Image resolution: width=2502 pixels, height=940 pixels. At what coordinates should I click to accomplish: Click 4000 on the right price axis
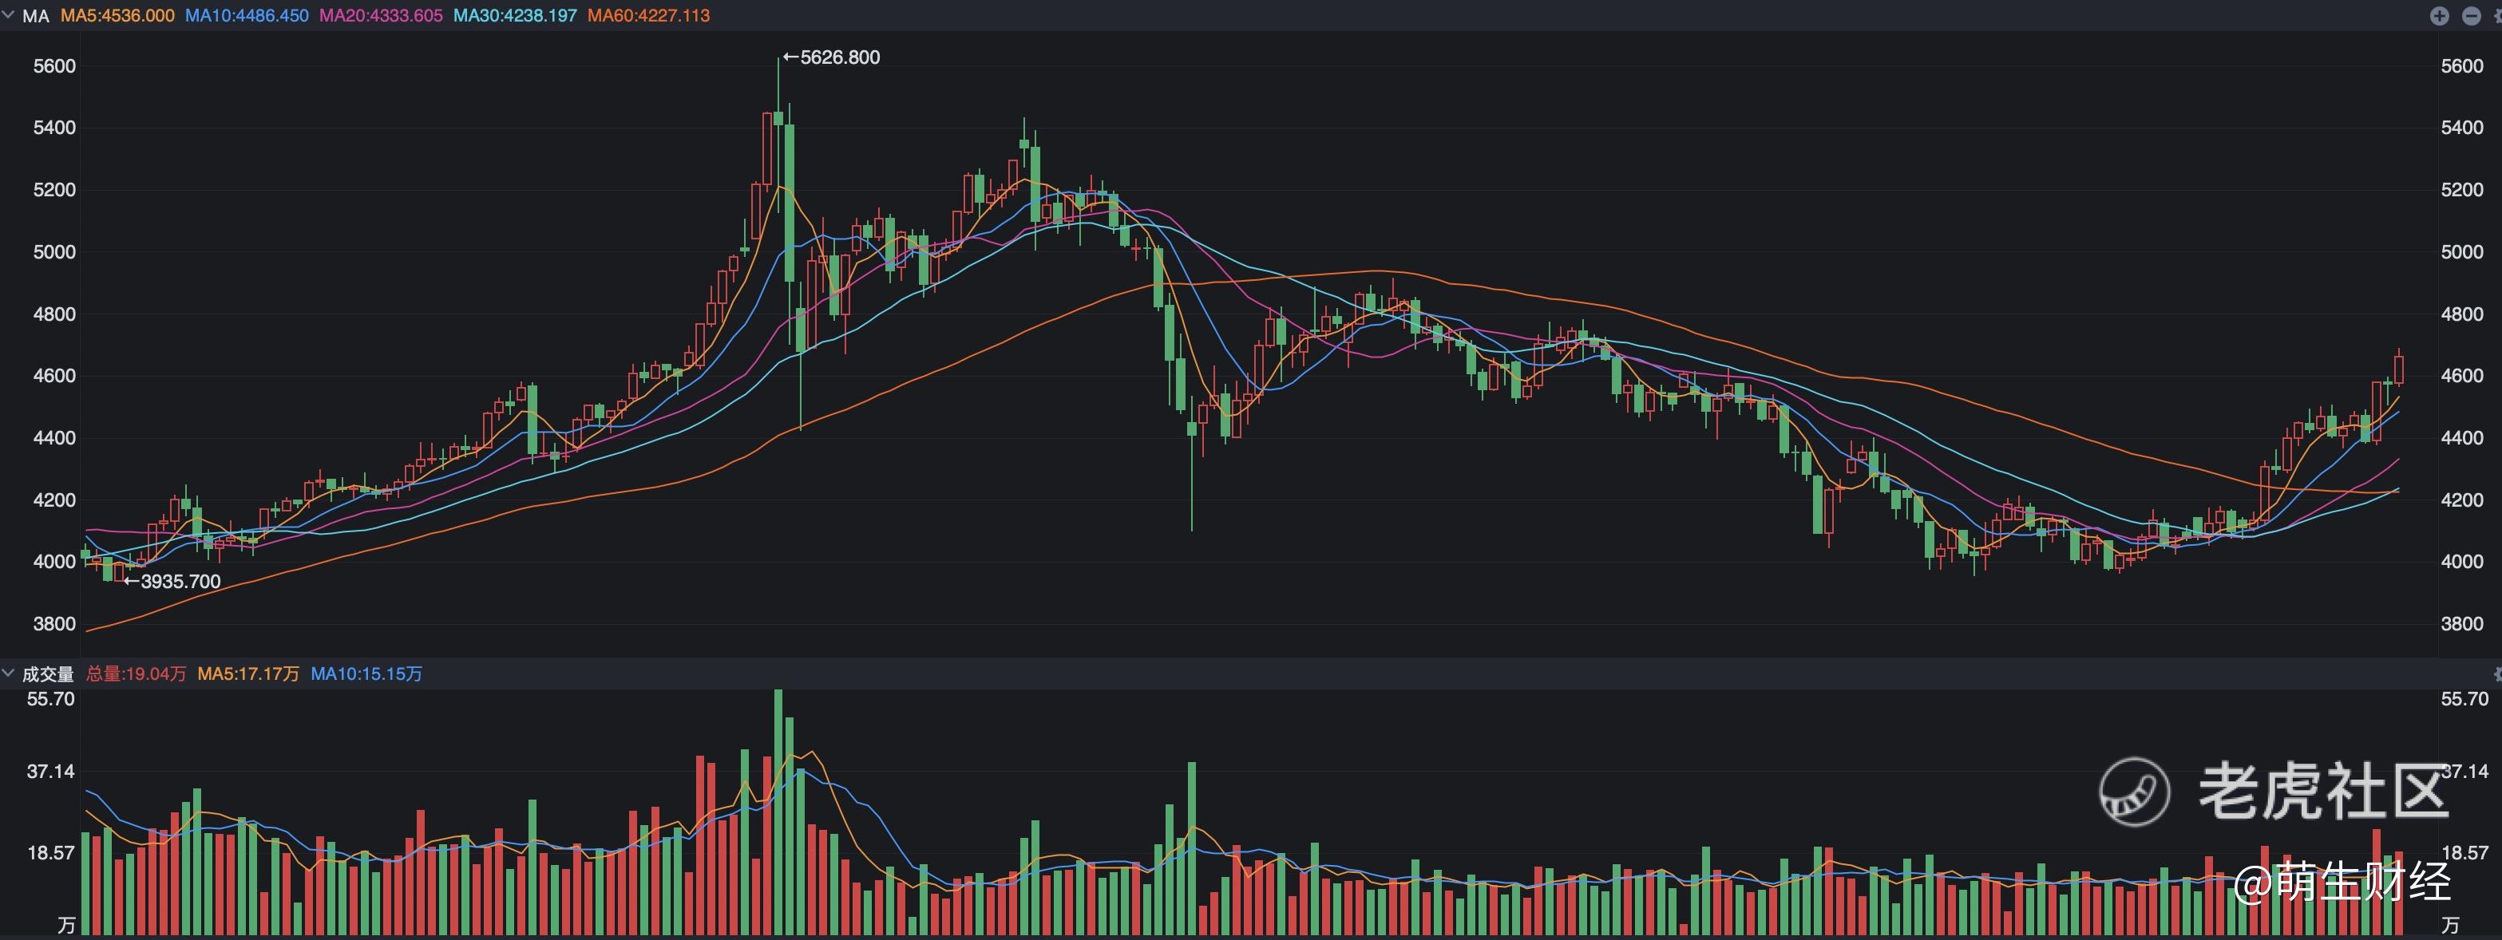[2462, 563]
